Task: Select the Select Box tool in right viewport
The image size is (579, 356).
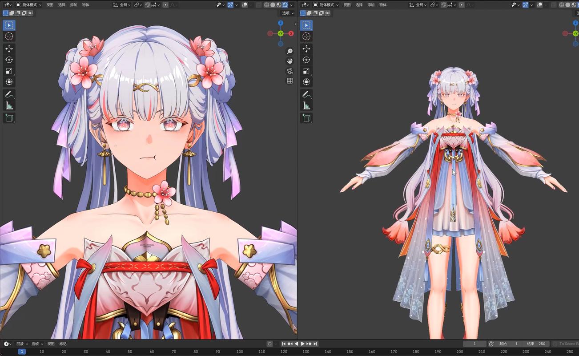Action: [x=306, y=25]
